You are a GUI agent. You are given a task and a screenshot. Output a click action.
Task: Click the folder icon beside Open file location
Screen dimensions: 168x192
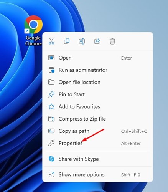pyautogui.click(x=51, y=82)
